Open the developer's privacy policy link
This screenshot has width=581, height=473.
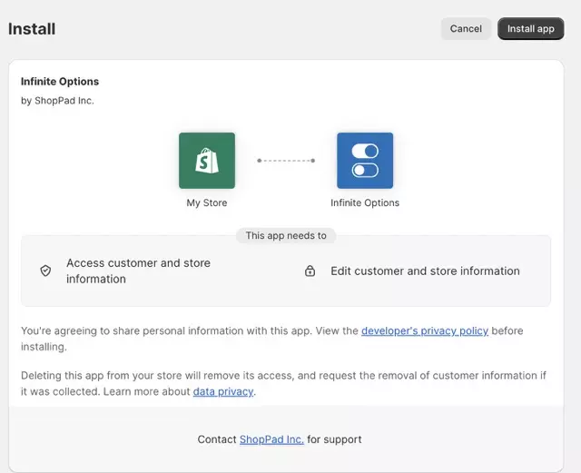(425, 330)
